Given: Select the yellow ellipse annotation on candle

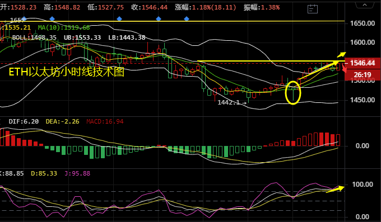Looking at the screenshot, I should tap(293, 93).
